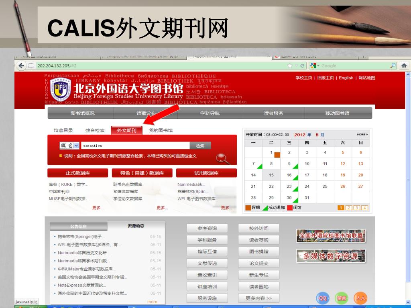Click the 更多内容 >> button
This screenshot has height=308, width=411.
[x=259, y=298]
